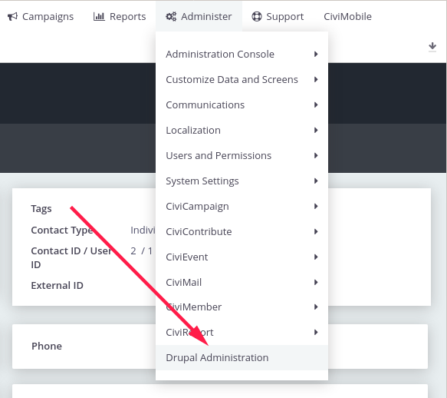The width and height of the screenshot is (447, 398).
Task: Open the Reports menu
Action: point(120,17)
